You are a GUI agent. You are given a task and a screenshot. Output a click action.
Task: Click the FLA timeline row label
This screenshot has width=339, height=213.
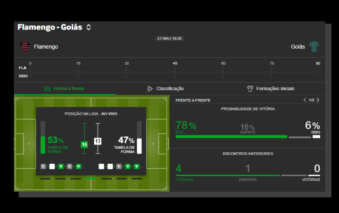(x=22, y=68)
